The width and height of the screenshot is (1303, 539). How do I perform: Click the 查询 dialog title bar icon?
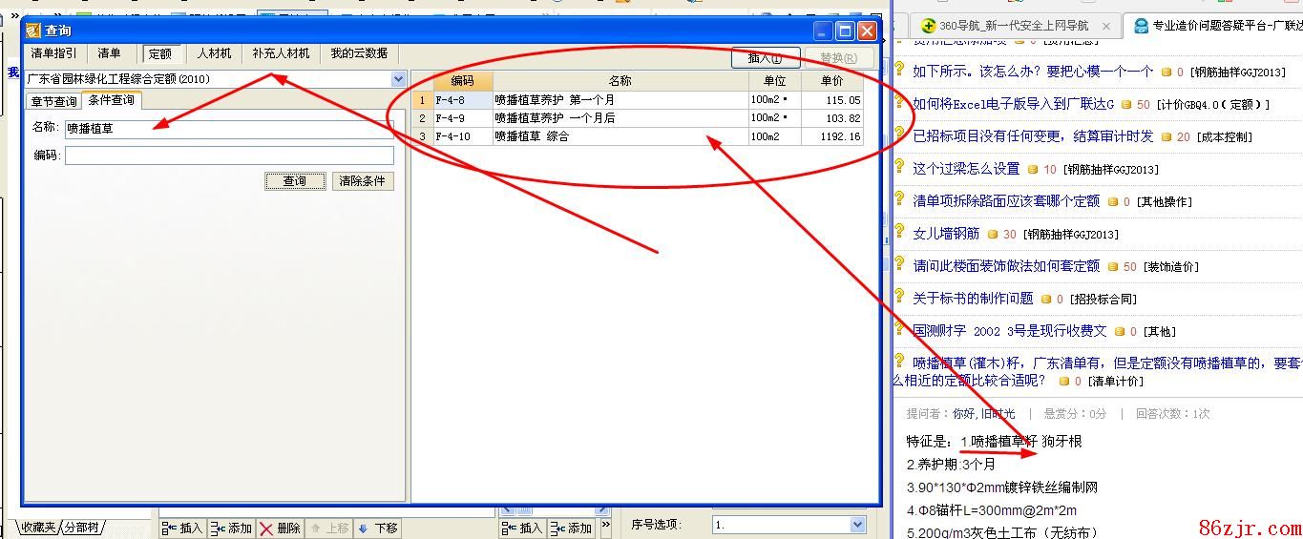coord(33,31)
